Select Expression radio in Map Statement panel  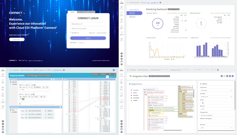(11, 84)
